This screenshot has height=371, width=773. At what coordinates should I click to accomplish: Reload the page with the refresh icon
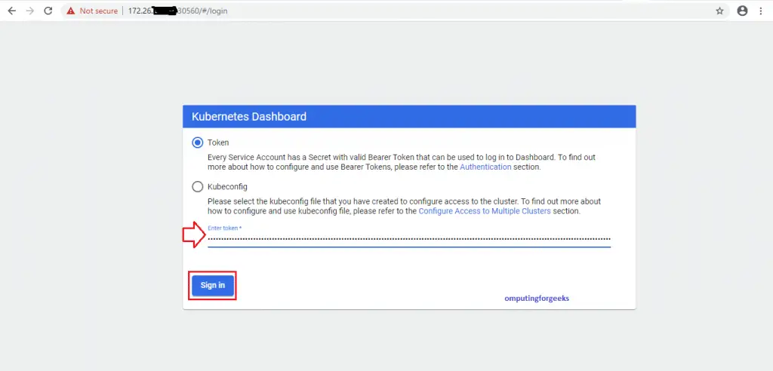48,11
